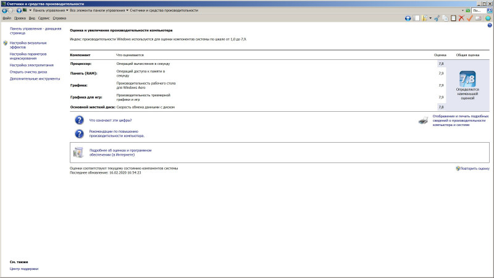Click the 7,8 overall score badge
The height and width of the screenshot is (278, 494).
point(467,79)
